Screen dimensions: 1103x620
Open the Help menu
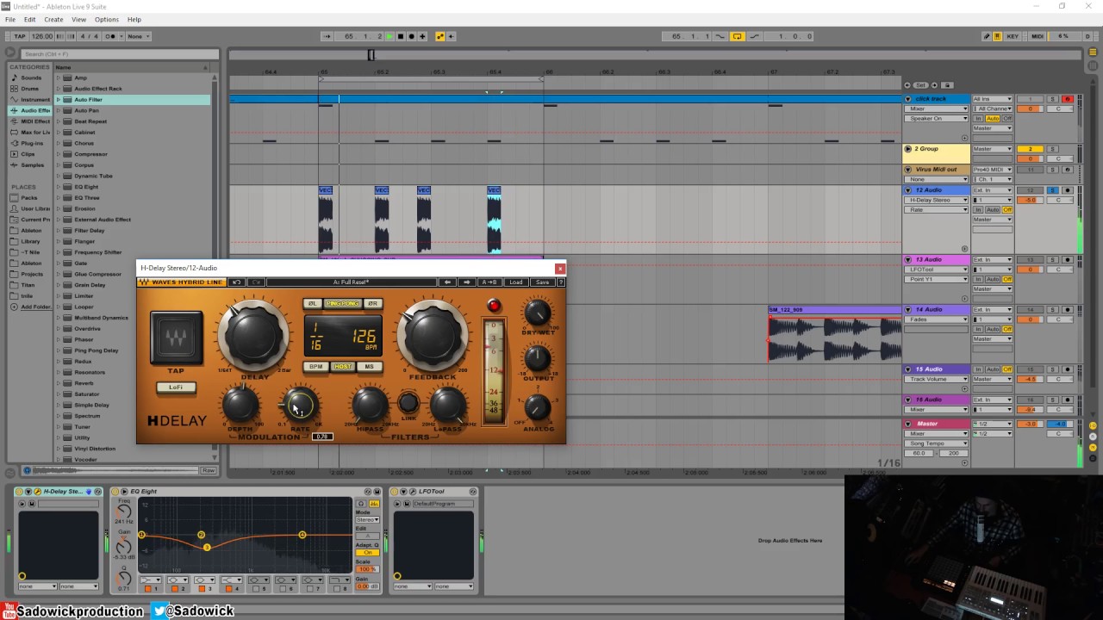pos(134,19)
